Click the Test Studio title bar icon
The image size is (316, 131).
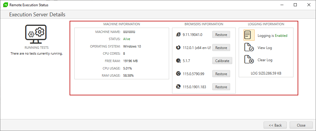pyautogui.click(x=6, y=5)
